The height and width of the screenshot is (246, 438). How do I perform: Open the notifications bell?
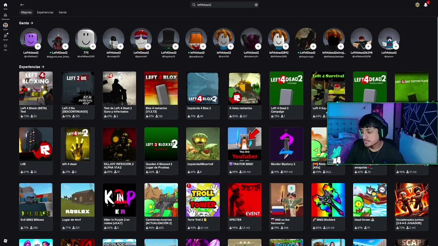pos(426,5)
